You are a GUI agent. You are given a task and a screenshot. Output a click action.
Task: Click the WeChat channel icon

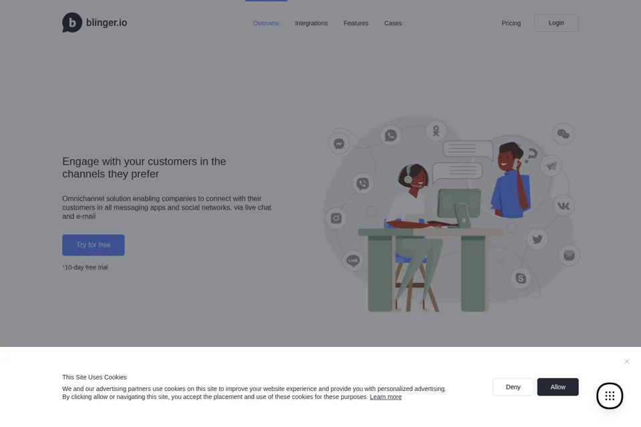pos(563,133)
